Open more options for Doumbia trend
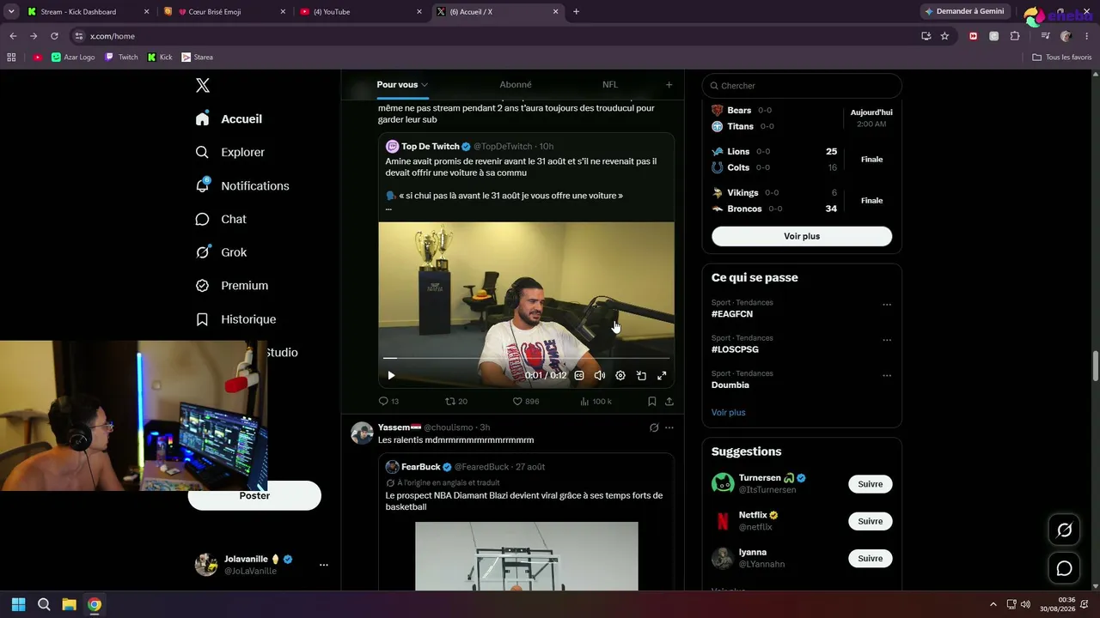The height and width of the screenshot is (618, 1100). (x=887, y=376)
